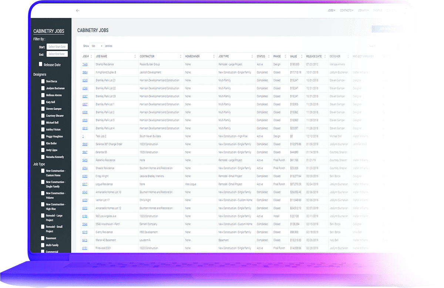The image size is (444, 288).
Task: Open job number 6265 link
Action: pos(85,80)
